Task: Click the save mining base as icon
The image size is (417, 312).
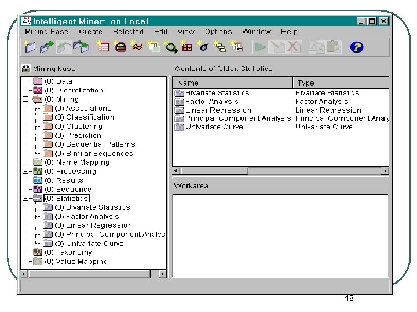Action: [x=81, y=47]
